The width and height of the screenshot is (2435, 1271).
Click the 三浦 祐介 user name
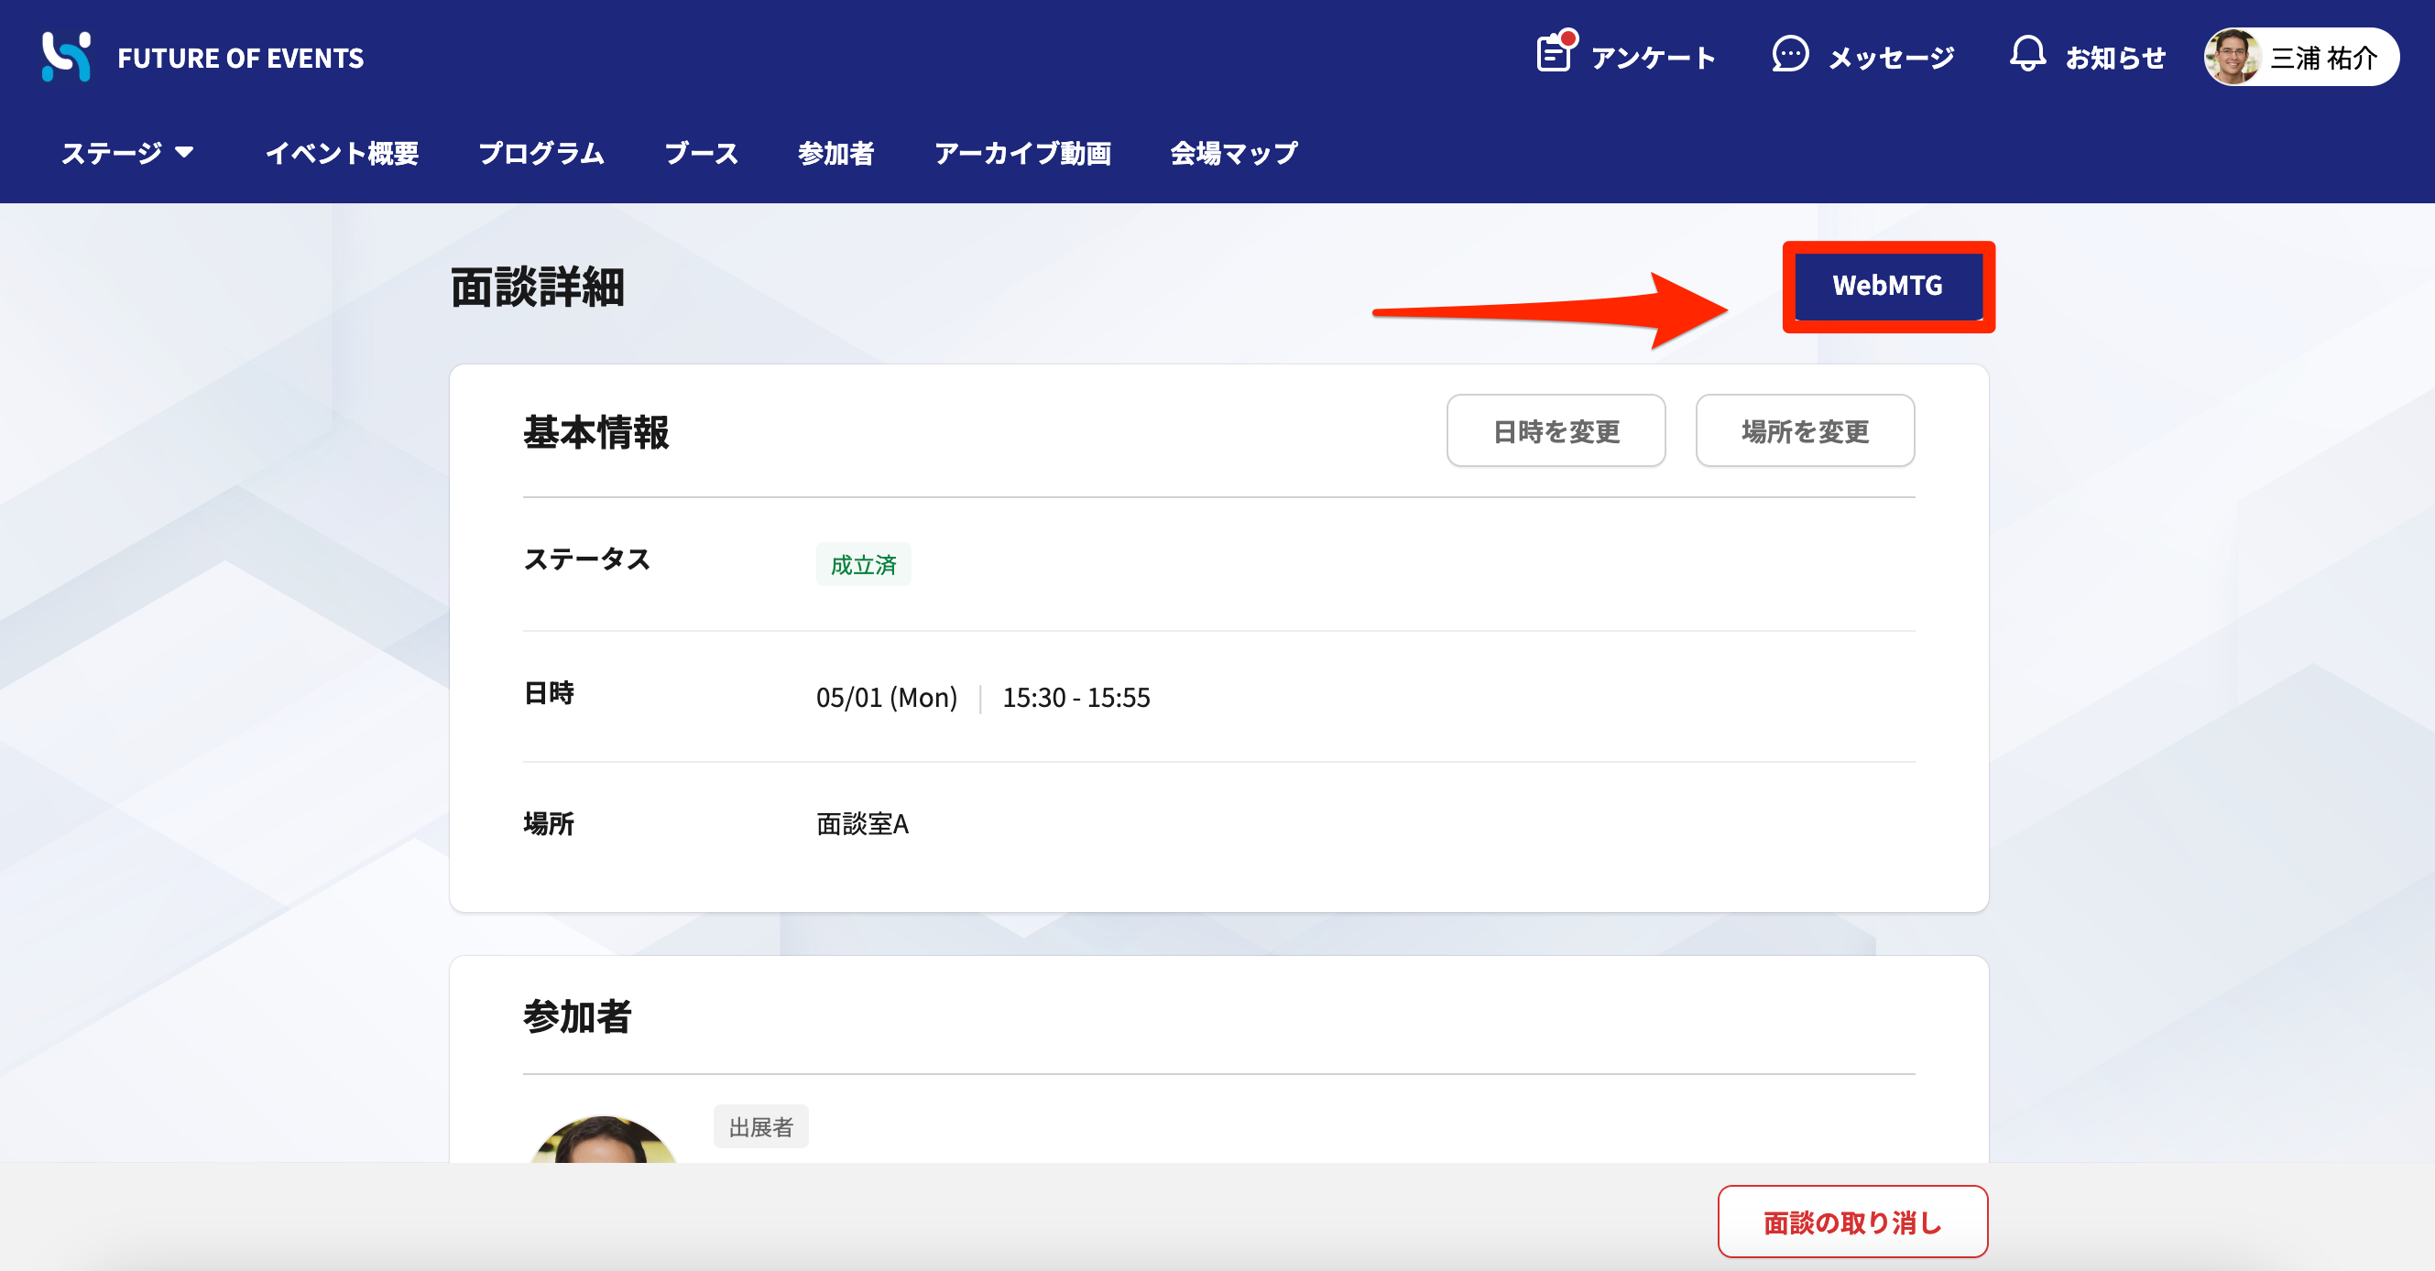coord(2323,59)
